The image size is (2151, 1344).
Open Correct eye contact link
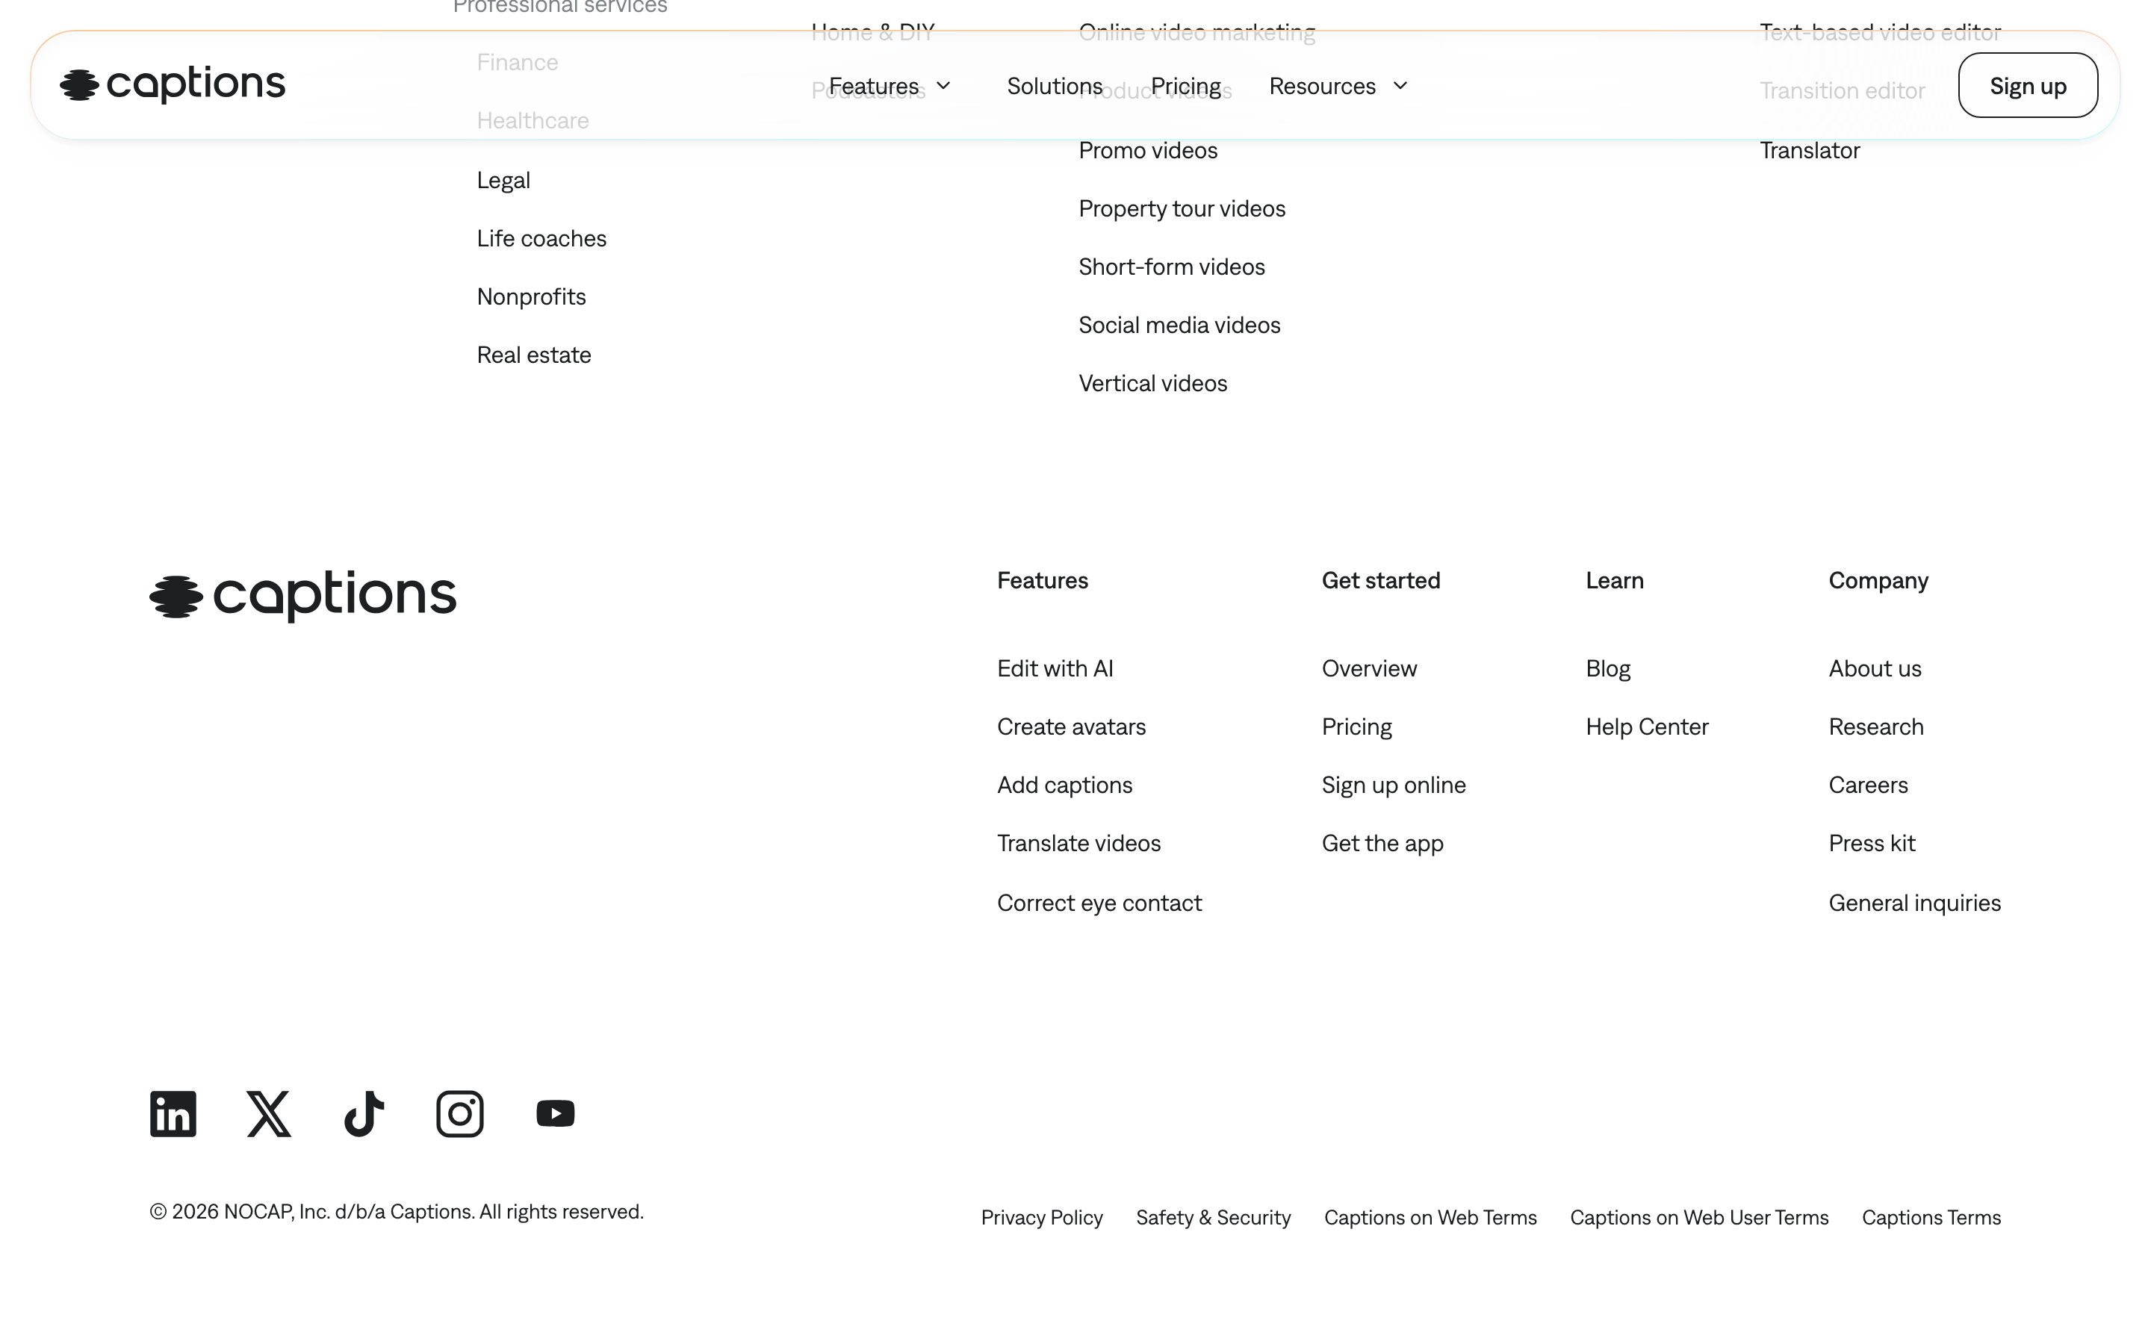coord(1099,903)
